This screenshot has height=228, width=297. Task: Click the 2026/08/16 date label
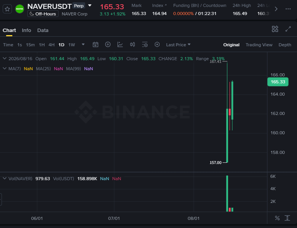(20, 59)
